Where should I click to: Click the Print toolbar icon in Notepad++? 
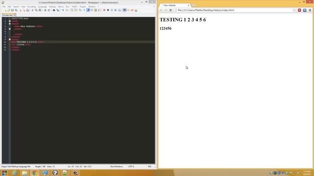[x=27, y=10]
